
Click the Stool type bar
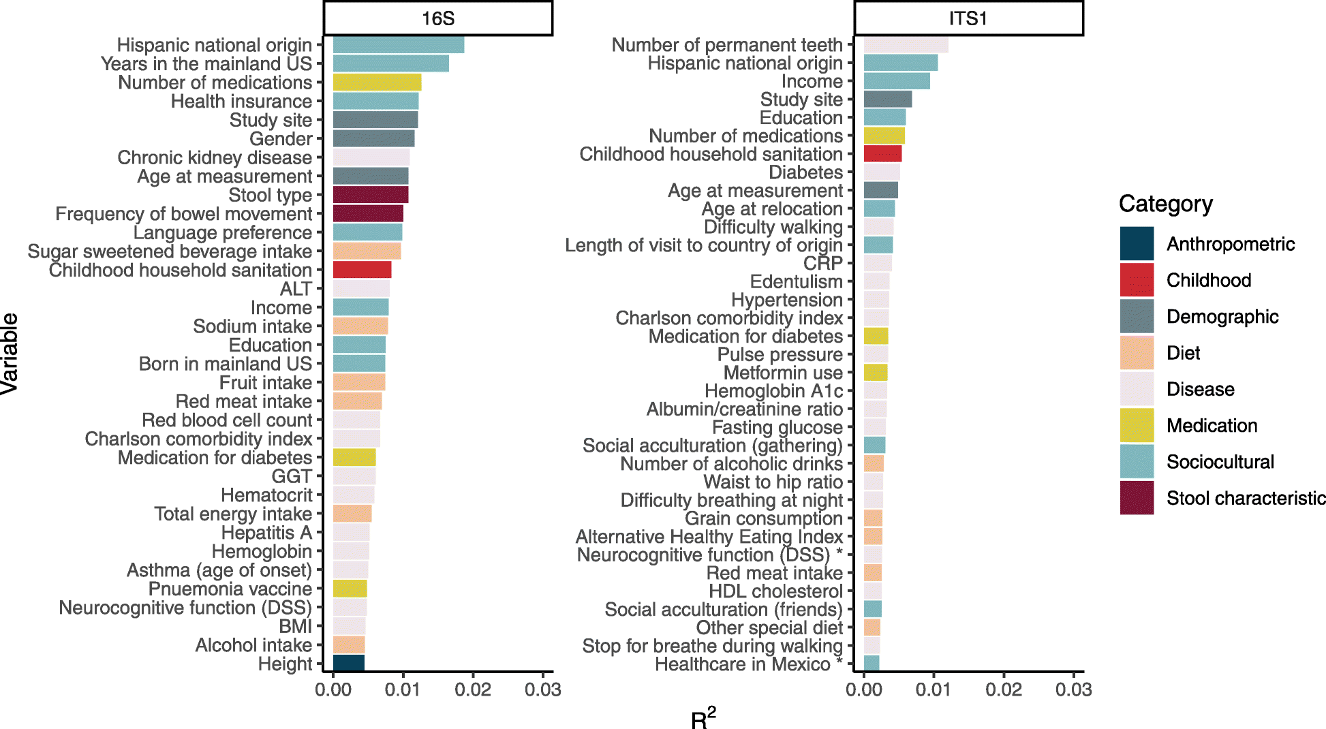(371, 195)
